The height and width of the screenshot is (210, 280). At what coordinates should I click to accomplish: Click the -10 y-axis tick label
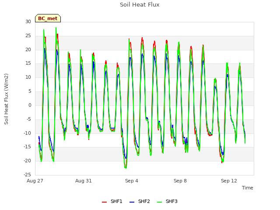tap(28, 133)
